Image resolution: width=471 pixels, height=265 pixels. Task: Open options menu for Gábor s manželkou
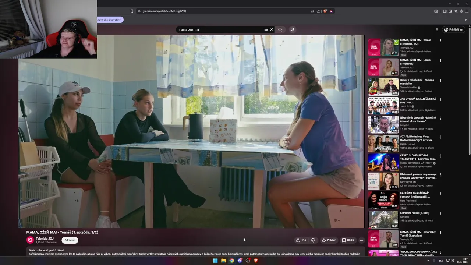pyautogui.click(x=440, y=80)
